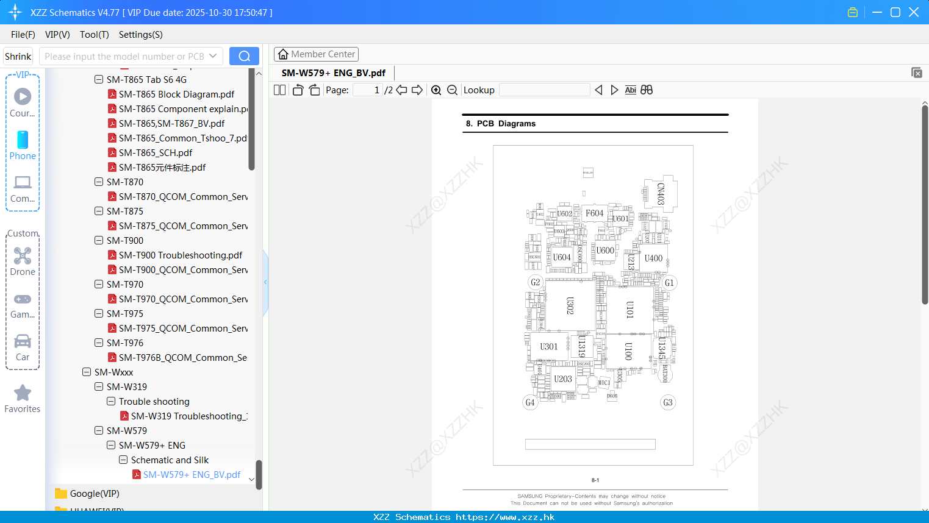
Task: Open the File(F) menu
Action: pyautogui.click(x=23, y=34)
